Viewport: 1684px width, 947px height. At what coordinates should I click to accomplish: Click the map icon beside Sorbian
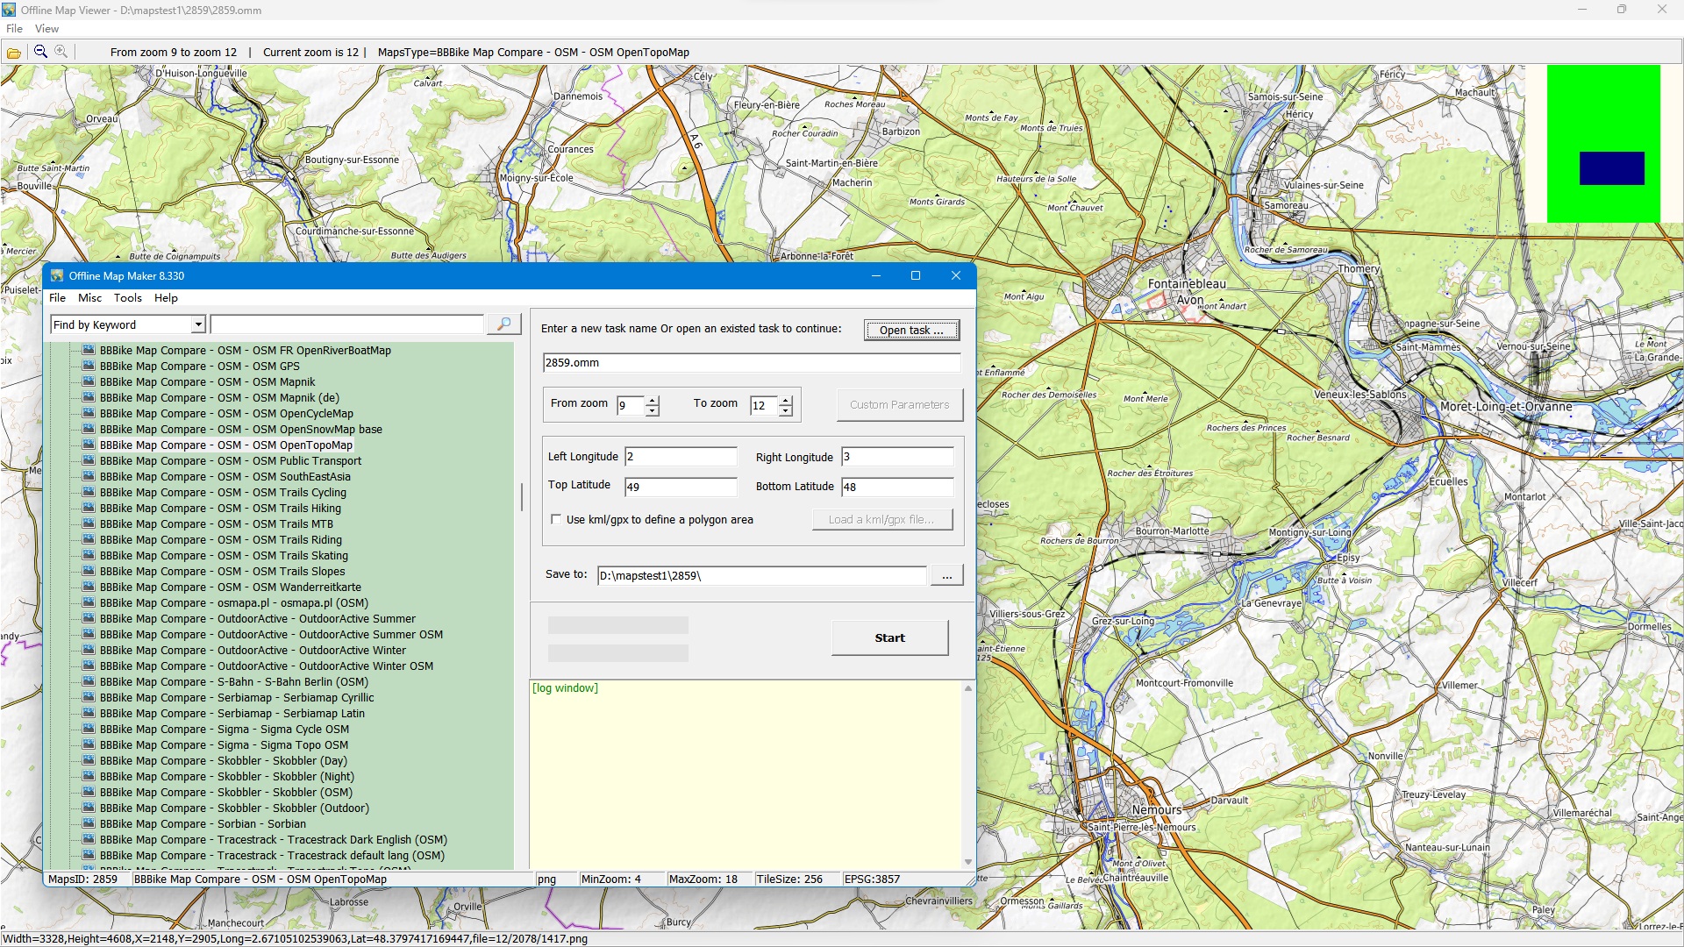click(89, 823)
